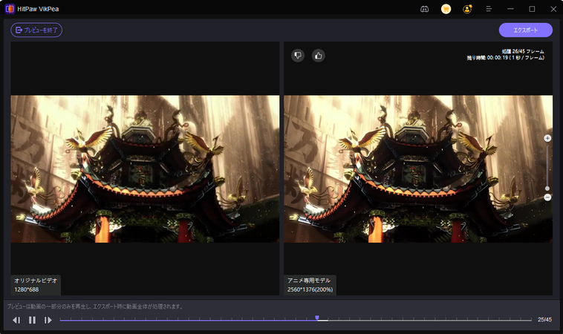The height and width of the screenshot is (334, 563).
Task: Open the user account icon
Action: tap(467, 10)
